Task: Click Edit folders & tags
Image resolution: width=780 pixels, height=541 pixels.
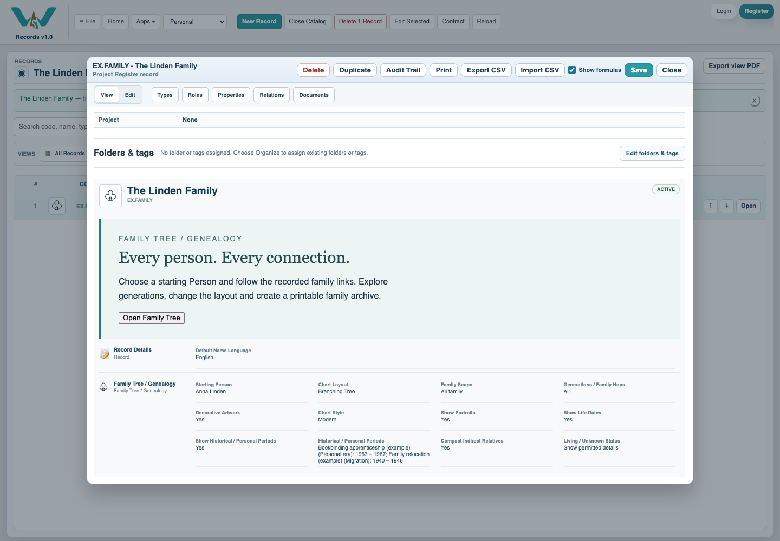Action: (x=652, y=153)
